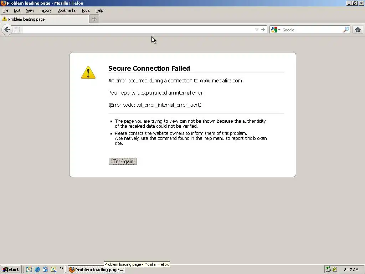Click the search folder quick launch icon
The width and height of the screenshot is (365, 274).
pyautogui.click(x=53, y=270)
